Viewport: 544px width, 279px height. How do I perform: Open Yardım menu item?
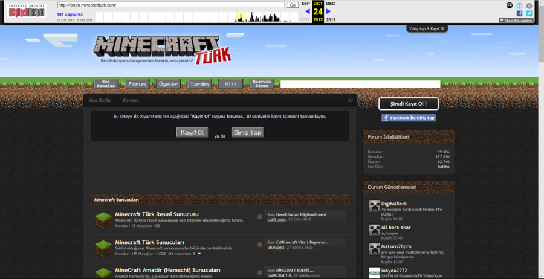(199, 84)
